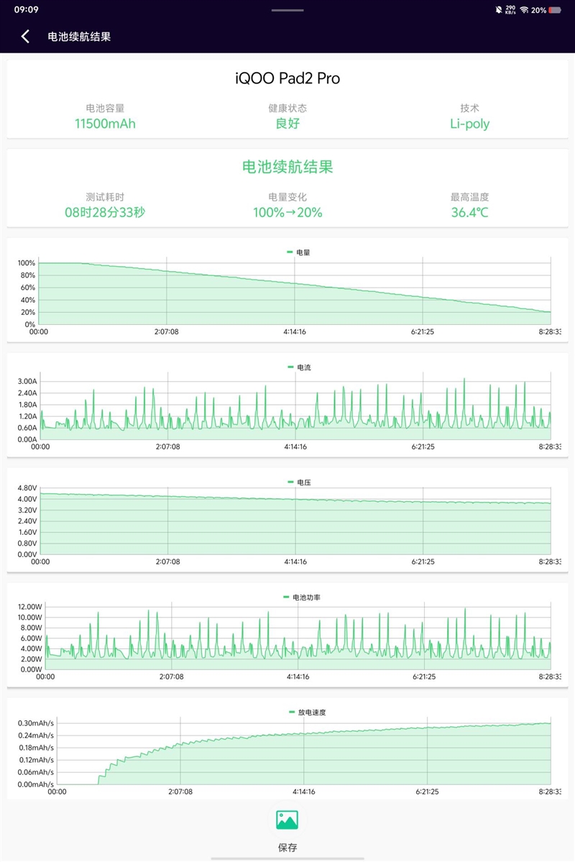Tap the 电池容量 label
575x862 pixels.
[105, 108]
